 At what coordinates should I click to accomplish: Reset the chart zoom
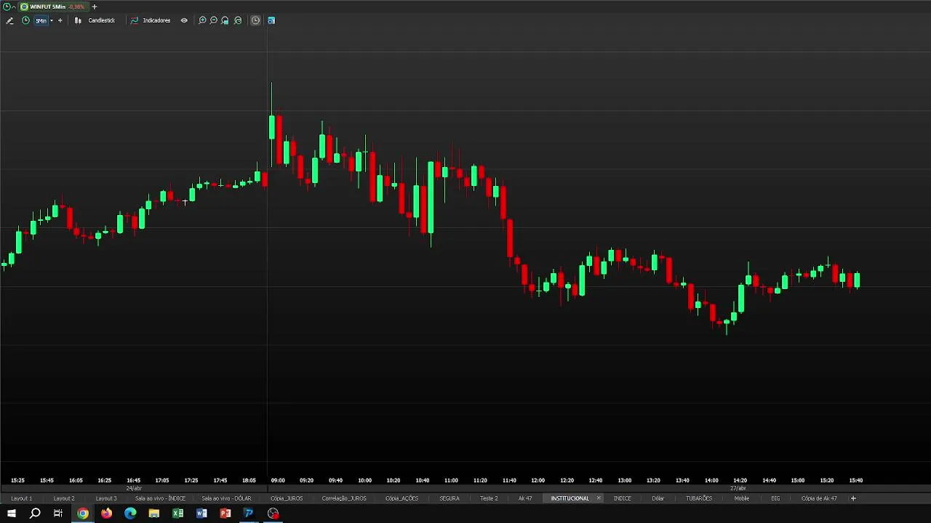point(238,20)
